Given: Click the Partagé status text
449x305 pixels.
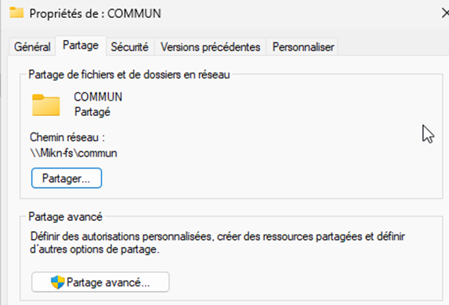Looking at the screenshot, I should pyautogui.click(x=92, y=112).
